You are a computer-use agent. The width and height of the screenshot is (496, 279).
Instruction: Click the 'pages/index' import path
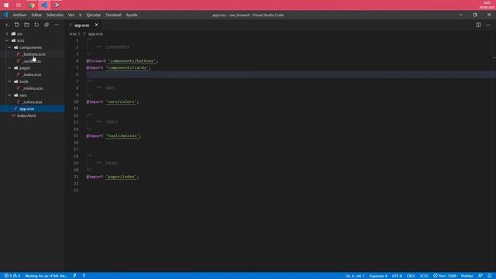pyautogui.click(x=121, y=177)
